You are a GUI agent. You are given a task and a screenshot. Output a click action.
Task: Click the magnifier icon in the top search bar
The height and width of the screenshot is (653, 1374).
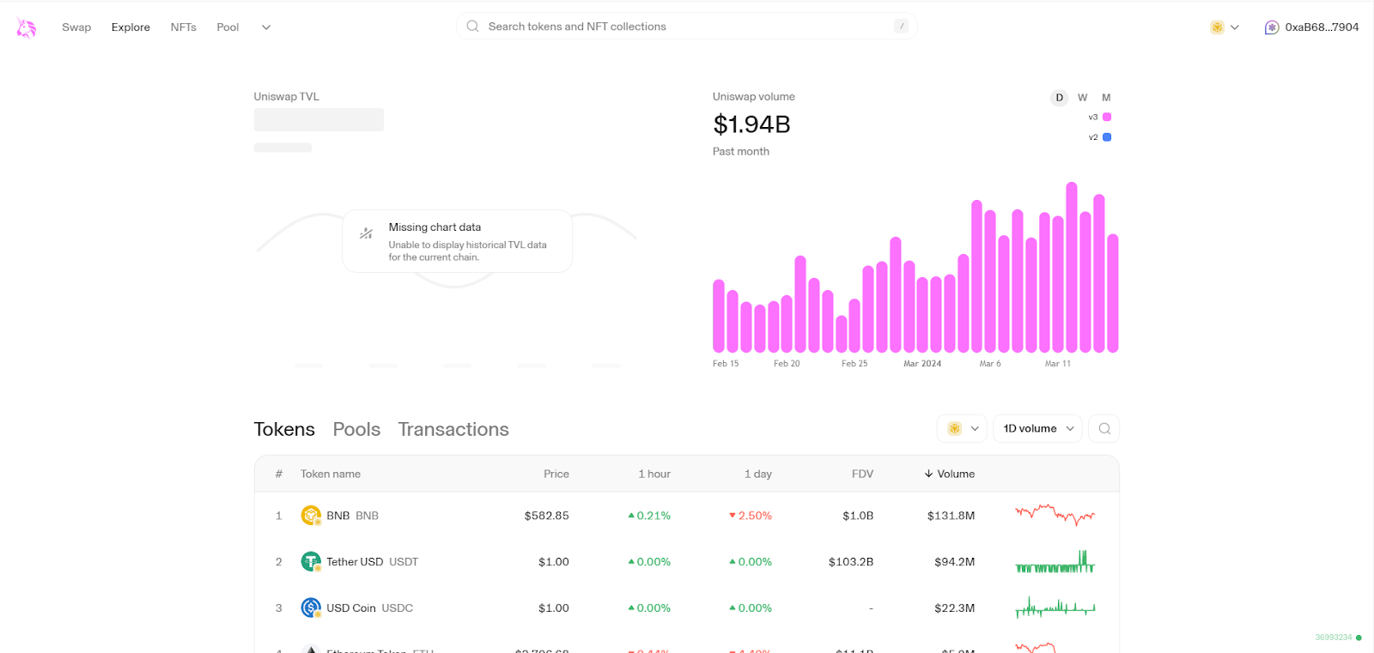tap(472, 27)
